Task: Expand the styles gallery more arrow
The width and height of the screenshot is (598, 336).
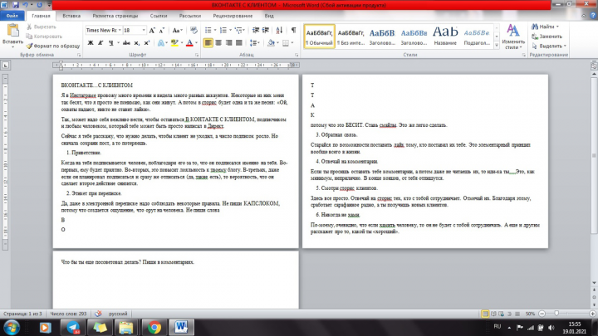Action: (x=497, y=46)
